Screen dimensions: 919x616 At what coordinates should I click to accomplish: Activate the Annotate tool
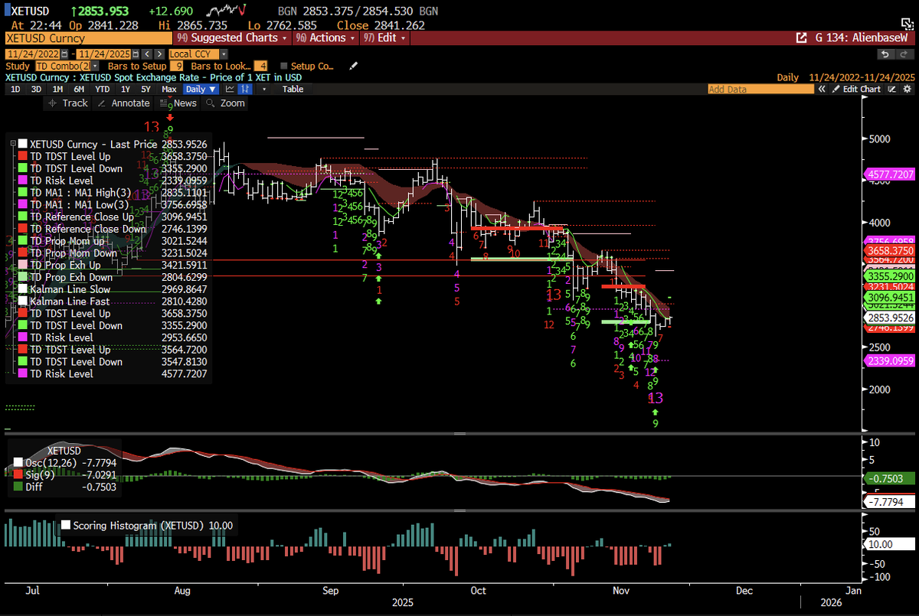[x=124, y=103]
